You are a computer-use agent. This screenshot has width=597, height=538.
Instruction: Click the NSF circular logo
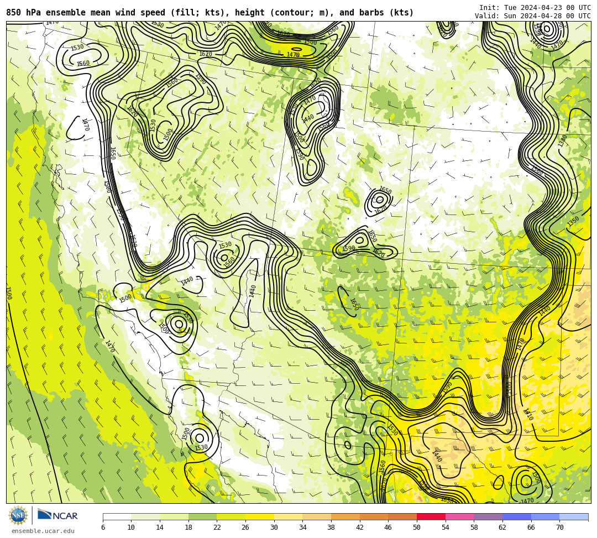point(18,515)
